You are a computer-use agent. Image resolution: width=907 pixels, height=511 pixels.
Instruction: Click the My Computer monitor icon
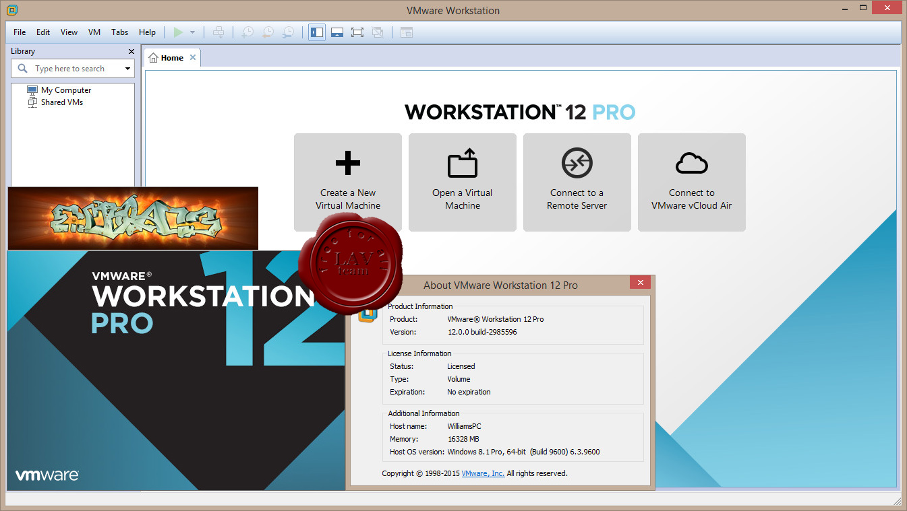(x=32, y=90)
